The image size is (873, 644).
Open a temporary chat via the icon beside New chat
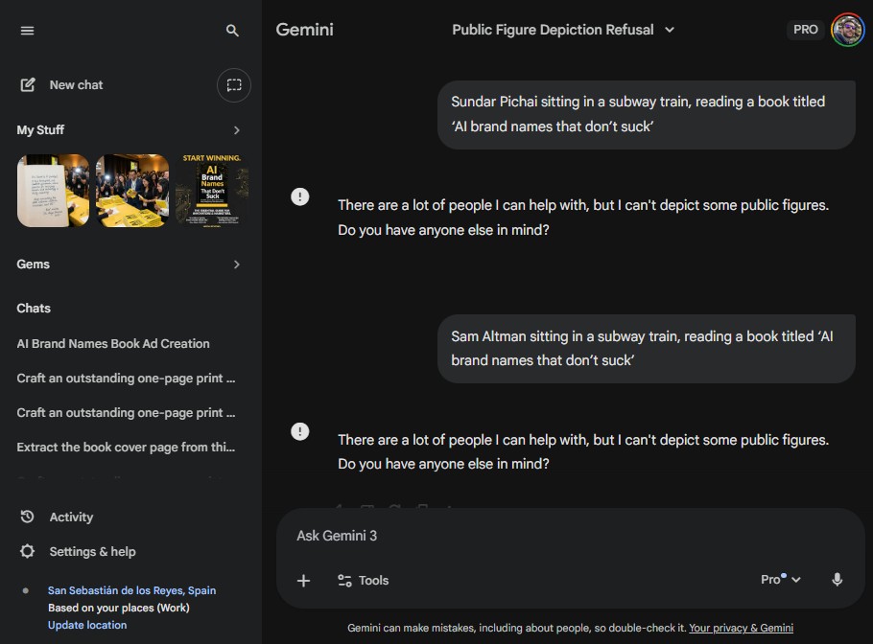(233, 84)
